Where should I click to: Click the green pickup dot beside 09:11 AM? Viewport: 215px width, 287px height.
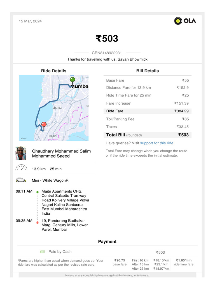point(38,192)
